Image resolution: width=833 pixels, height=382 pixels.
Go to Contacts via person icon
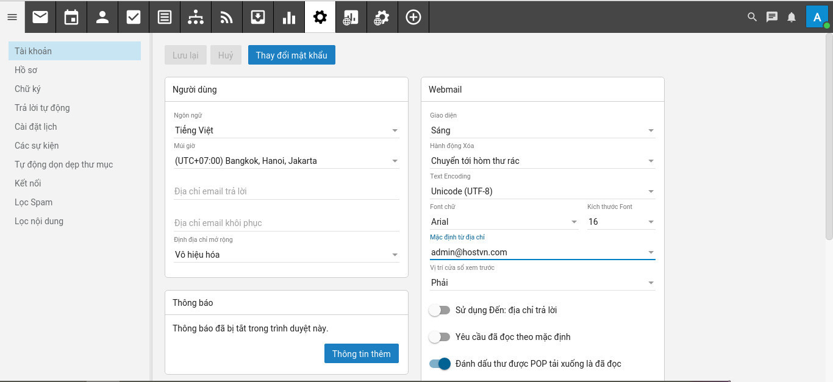click(x=102, y=17)
